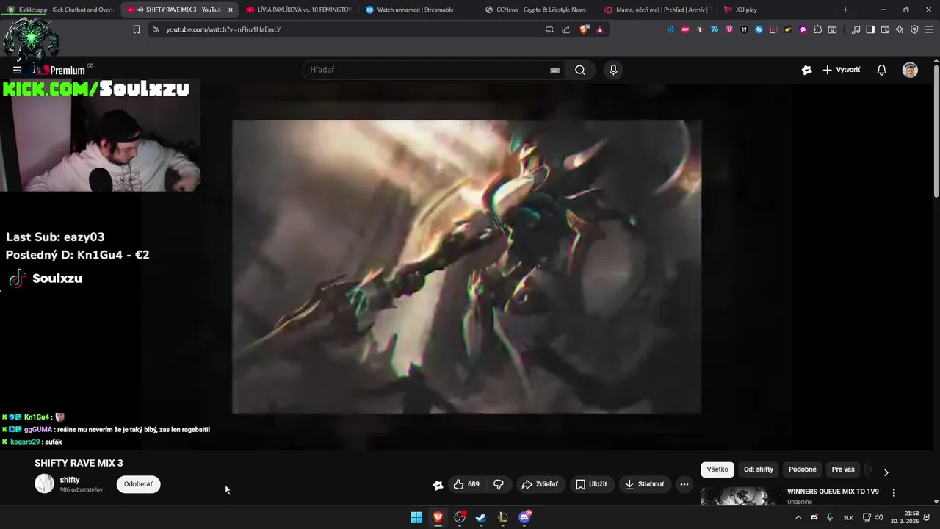Open Brave Shields lion icon
The image size is (940, 529).
[x=585, y=29]
